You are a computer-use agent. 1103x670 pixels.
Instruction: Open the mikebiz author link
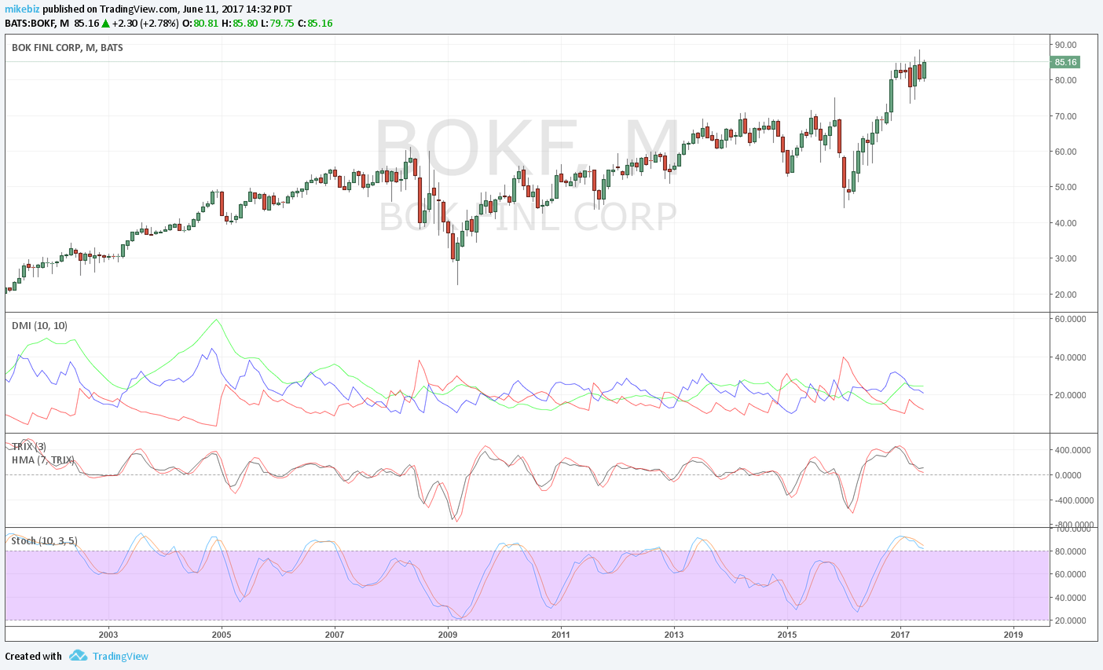coord(22,9)
